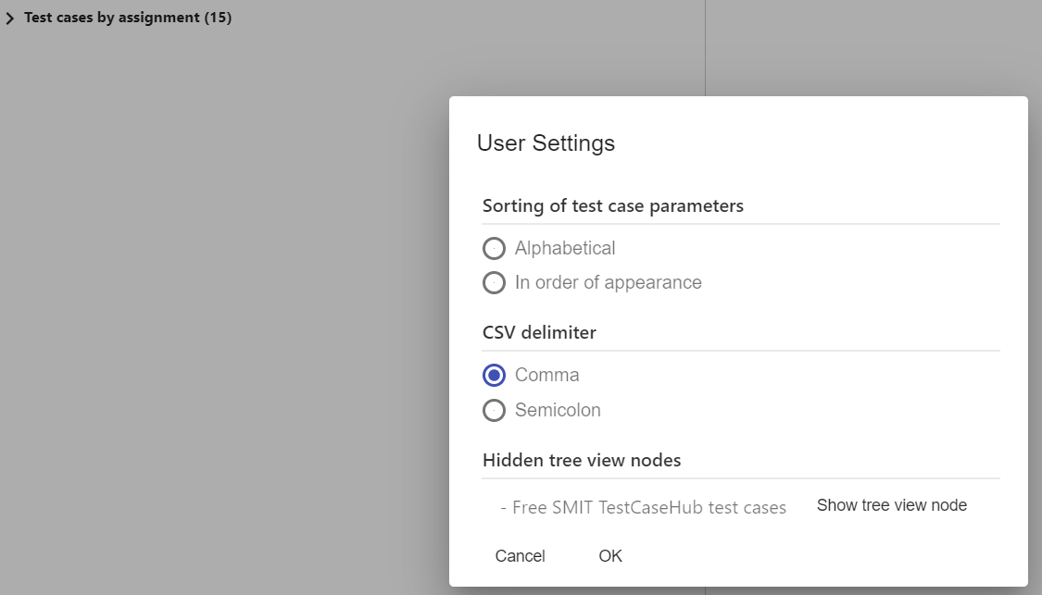Choose the In order of appearance radio circle
This screenshot has width=1042, height=595.
(495, 283)
